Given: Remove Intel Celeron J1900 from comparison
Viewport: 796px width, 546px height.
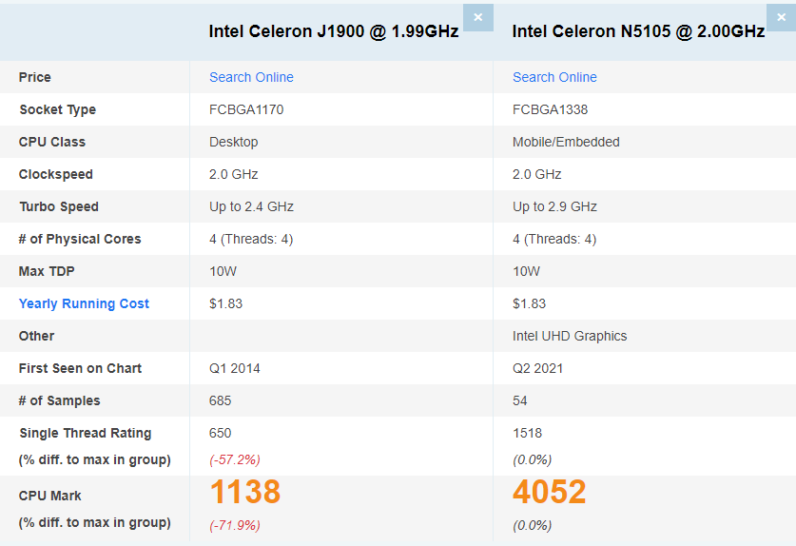Looking at the screenshot, I should pos(477,17).
